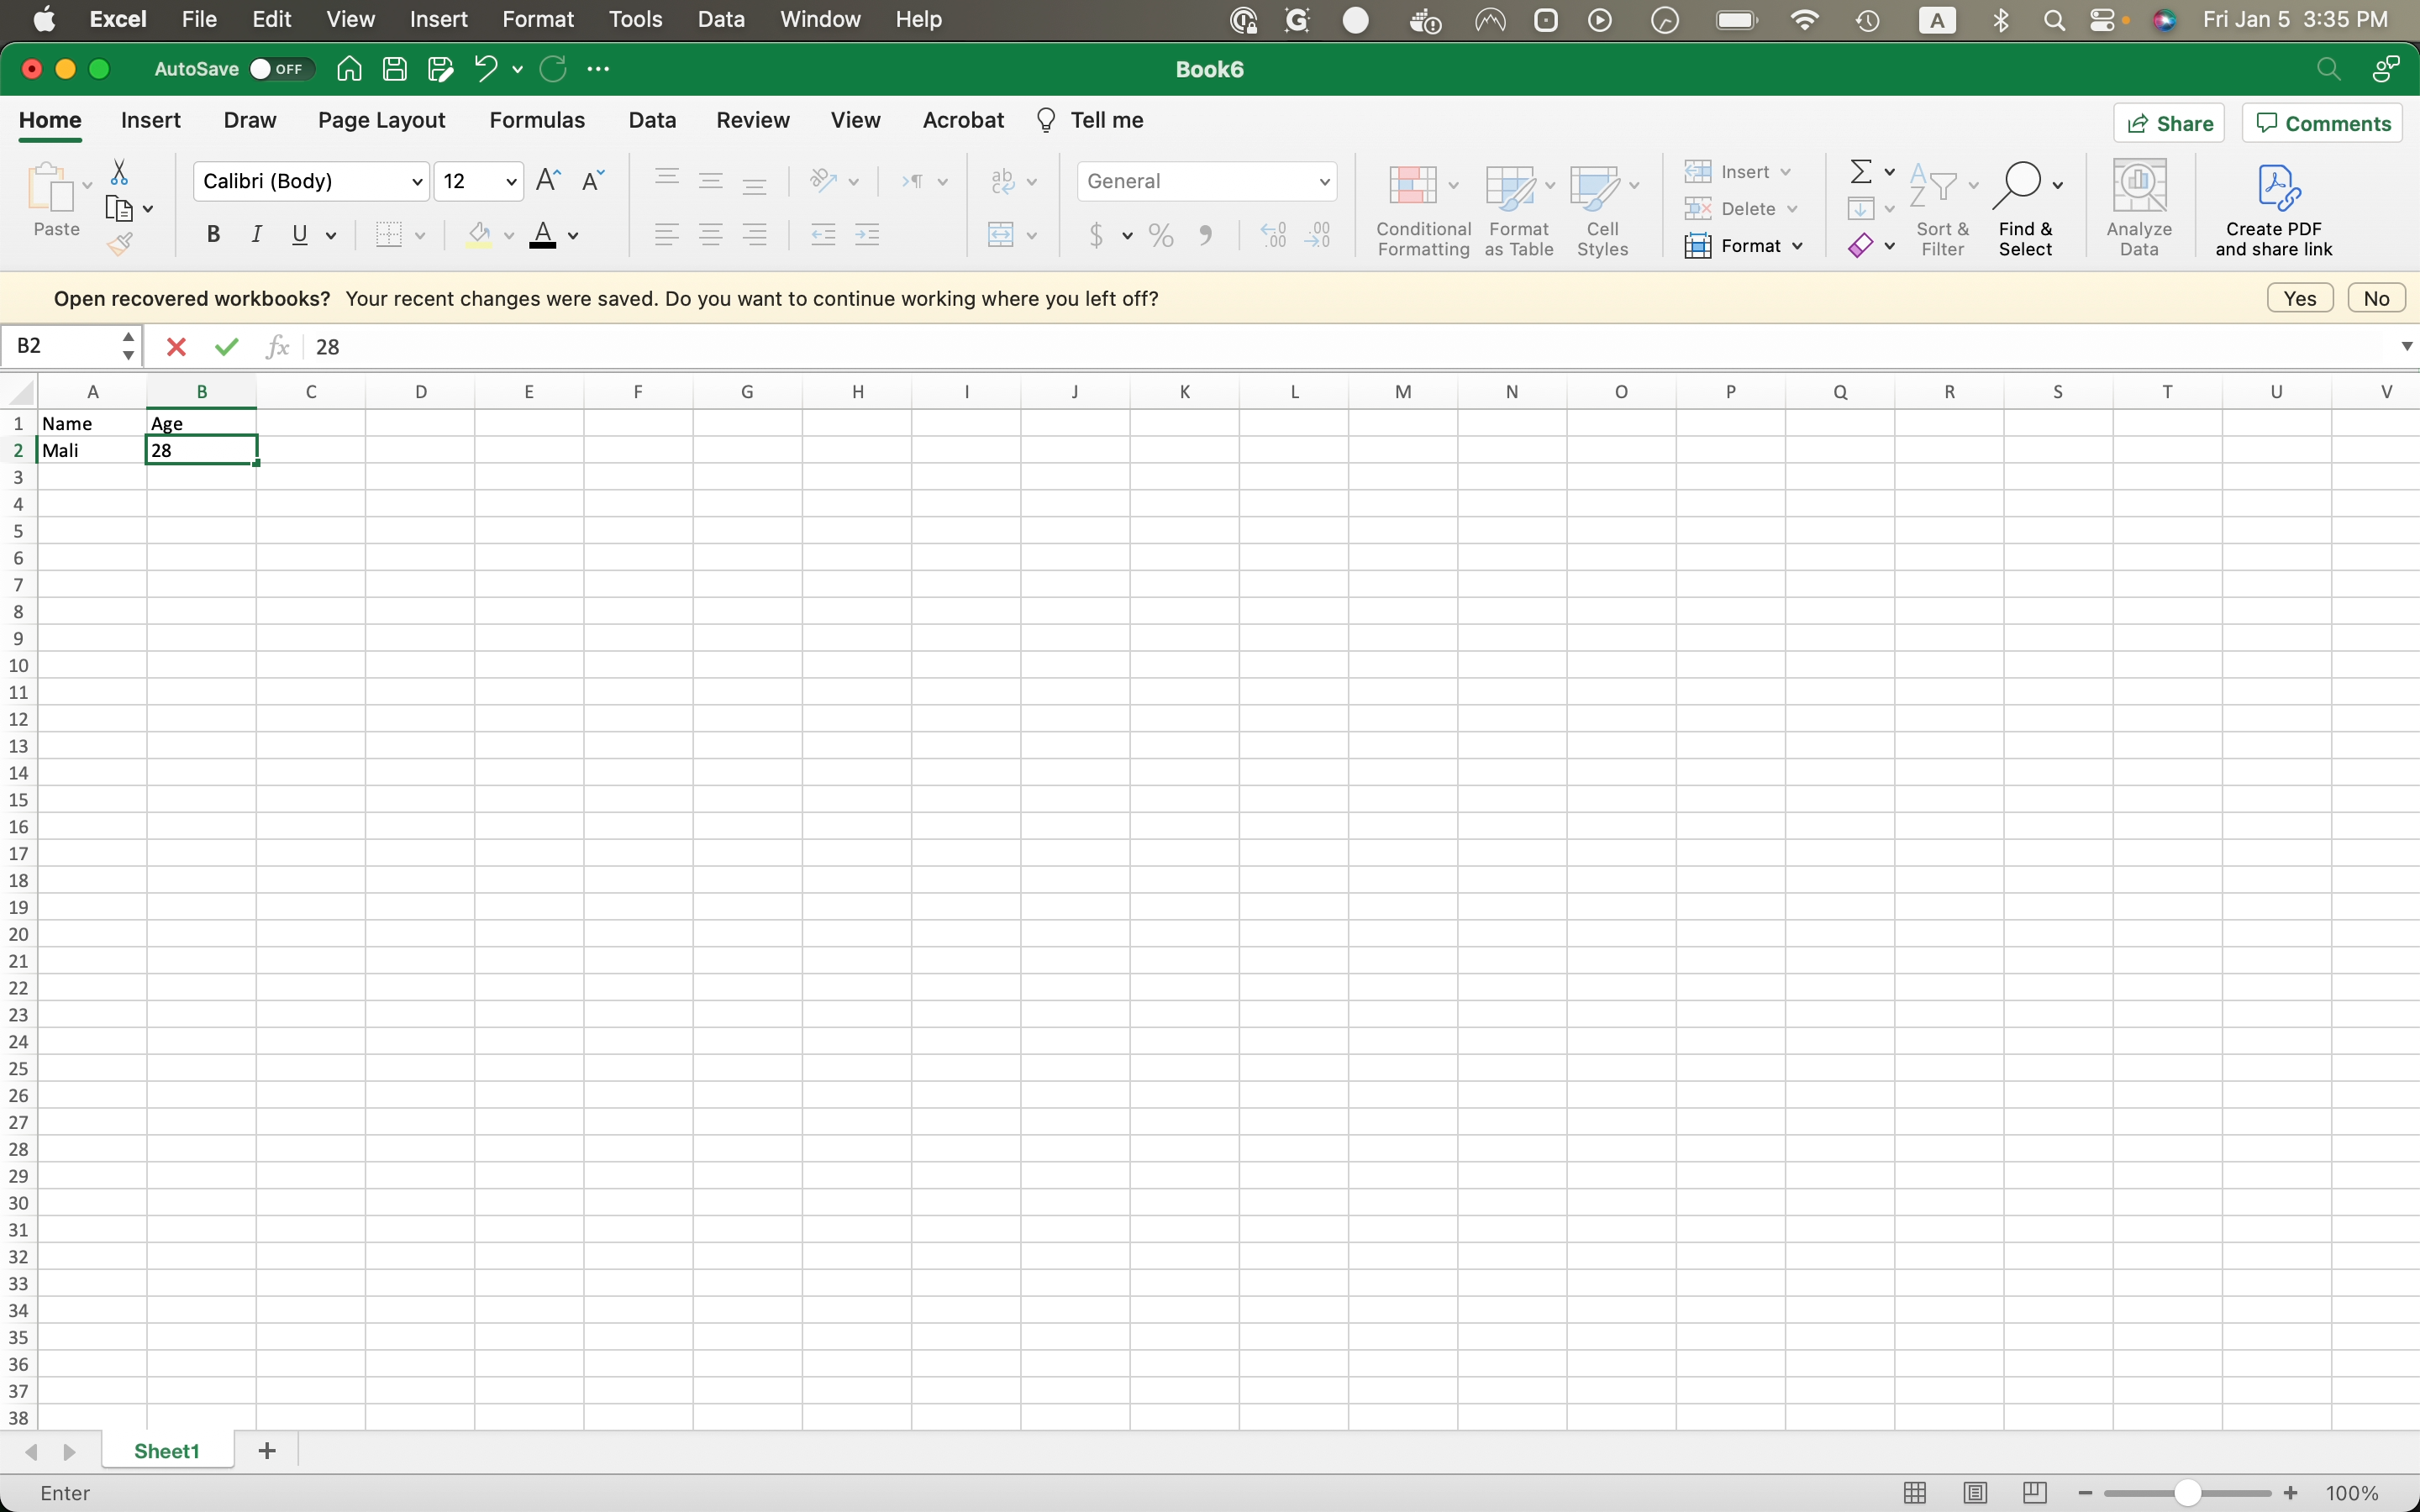Click the Format Painter brush icon
Screen dimensions: 2420x1512
tap(121, 243)
